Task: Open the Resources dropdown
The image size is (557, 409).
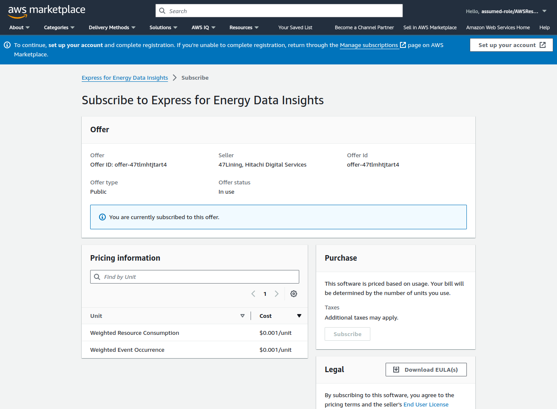Action: 244,28
